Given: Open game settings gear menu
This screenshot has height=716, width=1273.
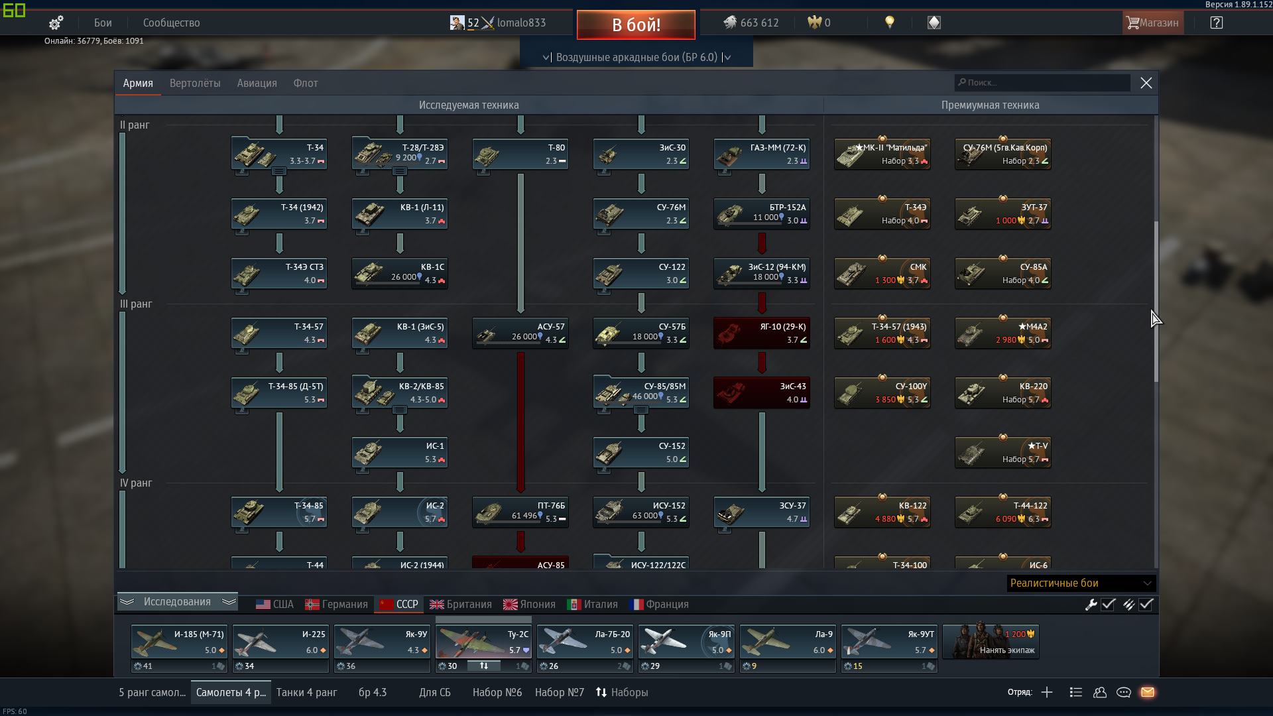Looking at the screenshot, I should coord(56,23).
